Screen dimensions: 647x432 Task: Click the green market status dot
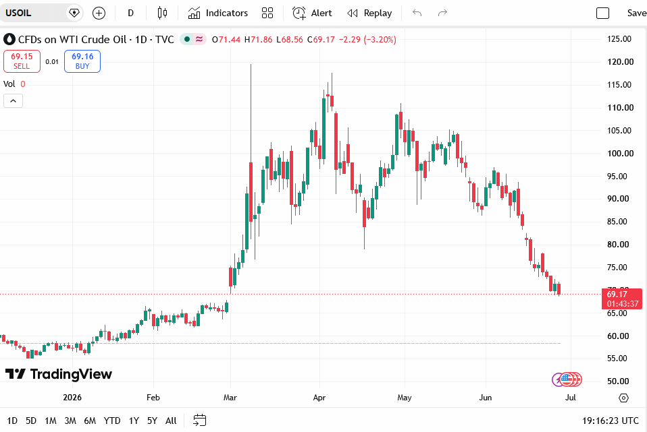187,39
